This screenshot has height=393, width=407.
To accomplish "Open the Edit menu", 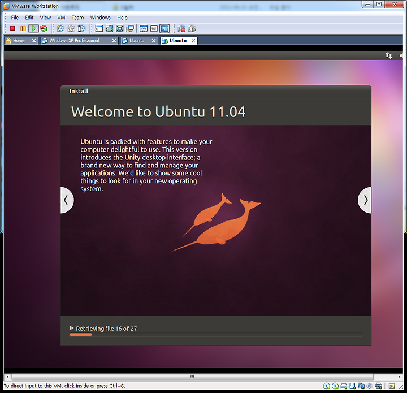I will click(x=29, y=18).
